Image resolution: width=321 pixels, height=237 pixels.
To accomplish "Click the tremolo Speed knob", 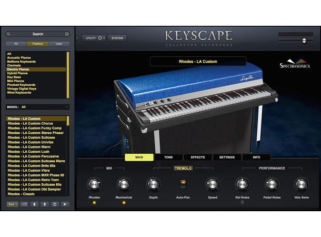I will 213,184.
